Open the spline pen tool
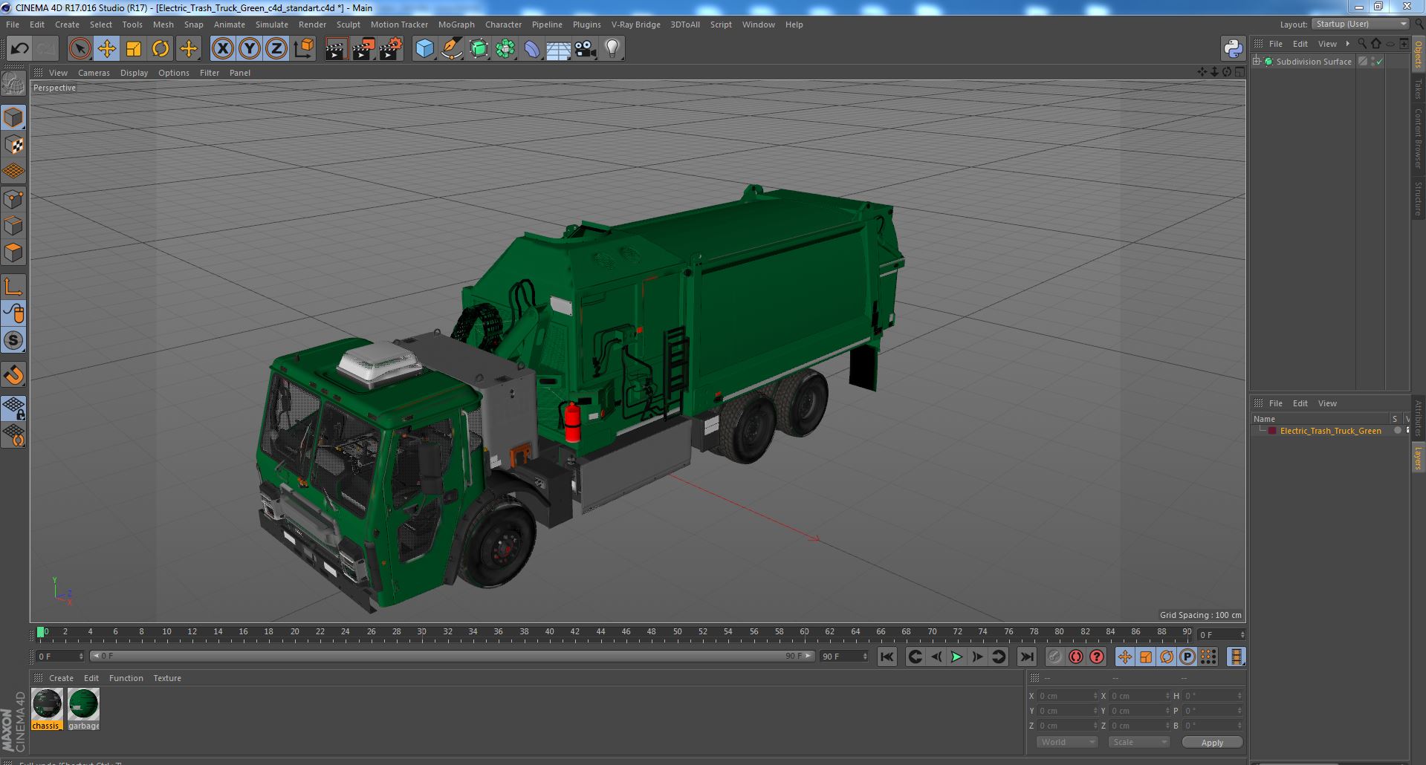Viewport: 1426px width, 765px height. 451,49
